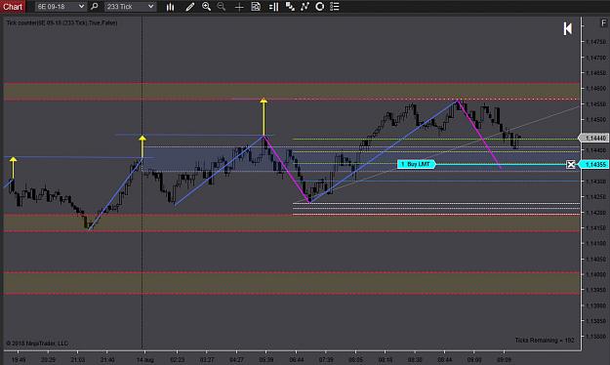
Task: Click the instrument search magnifier icon
Action: 95,7
